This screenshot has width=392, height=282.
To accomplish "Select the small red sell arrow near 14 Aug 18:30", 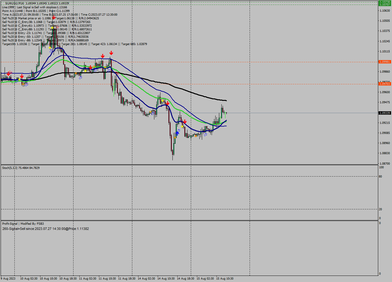I will pyautogui.click(x=185, y=121).
